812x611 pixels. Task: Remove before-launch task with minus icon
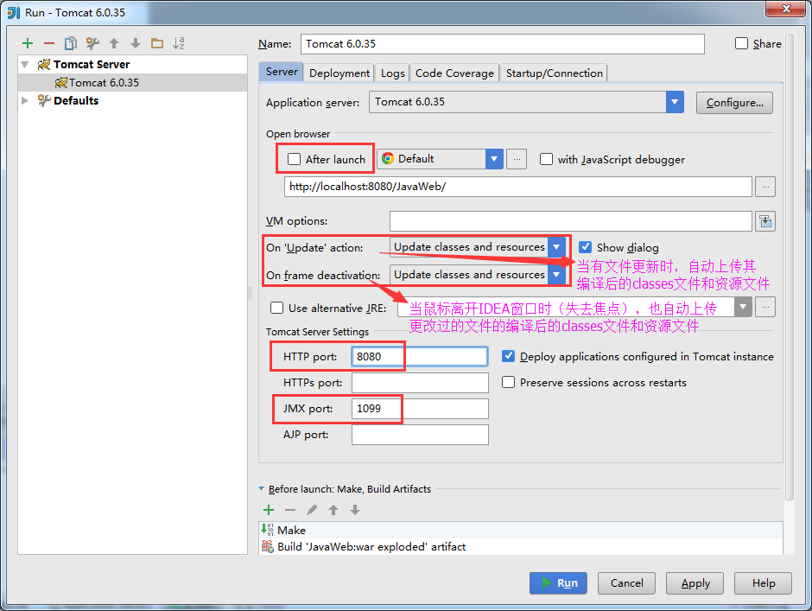pyautogui.click(x=290, y=510)
